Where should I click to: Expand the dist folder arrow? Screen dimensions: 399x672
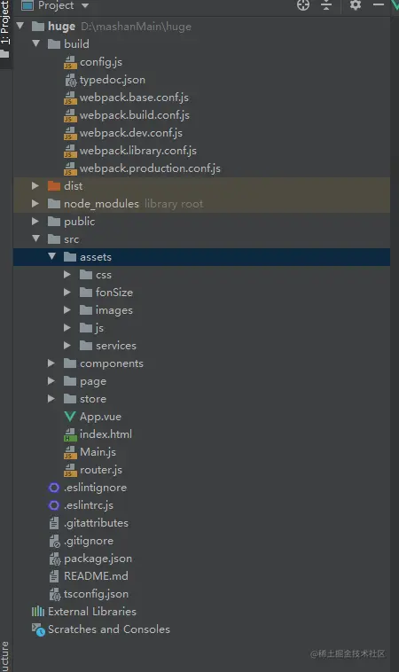(35, 185)
